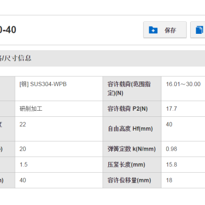Click the 自由高度 Hf(mm) label cell
This screenshot has height=205, width=205.
(x=132, y=129)
